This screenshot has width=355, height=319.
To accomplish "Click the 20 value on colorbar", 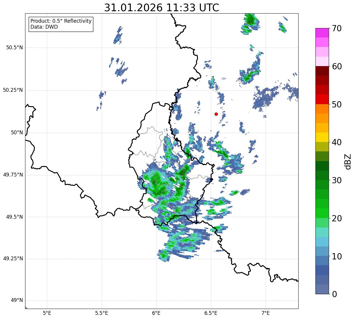I will point(338,218).
